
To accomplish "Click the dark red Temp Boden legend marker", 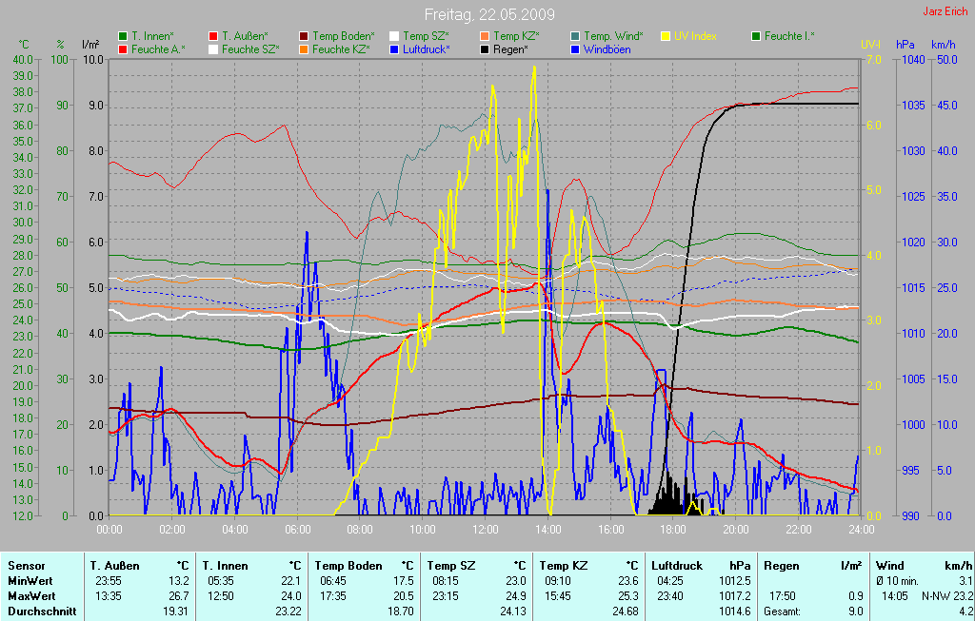I will coord(304,36).
